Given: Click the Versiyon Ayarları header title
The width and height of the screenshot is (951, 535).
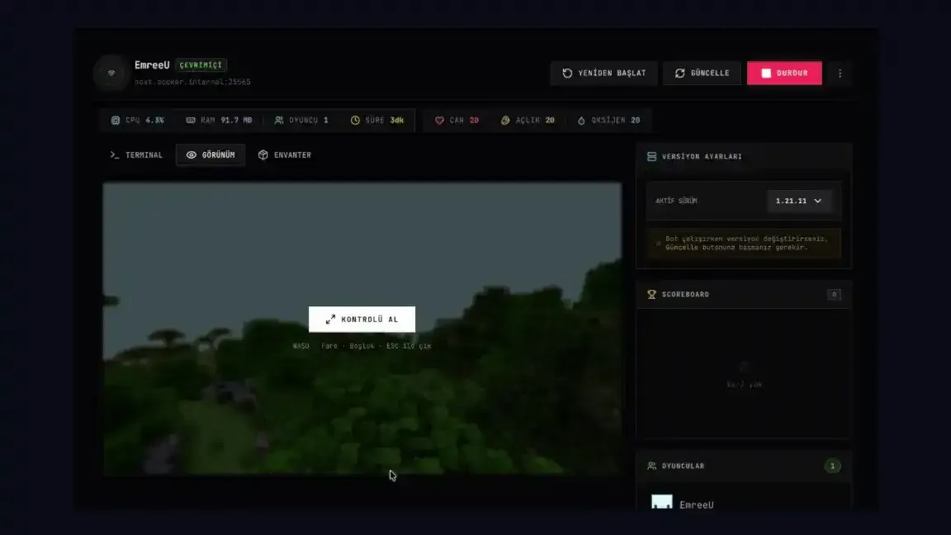Looking at the screenshot, I should [702, 157].
